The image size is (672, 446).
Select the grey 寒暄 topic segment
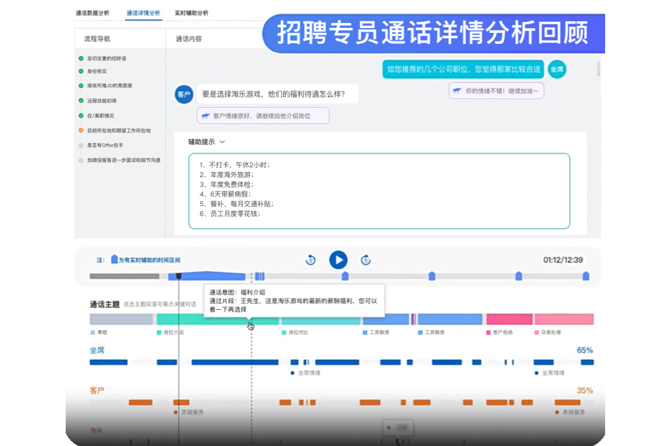pos(122,319)
